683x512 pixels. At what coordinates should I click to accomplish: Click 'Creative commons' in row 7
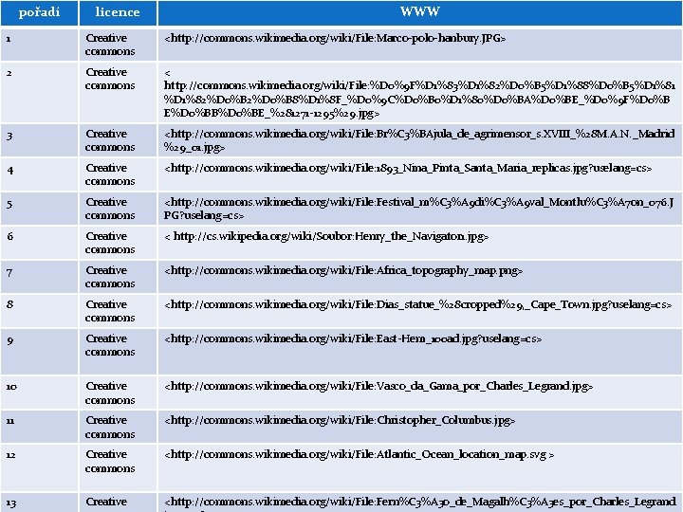pyautogui.click(x=110, y=277)
